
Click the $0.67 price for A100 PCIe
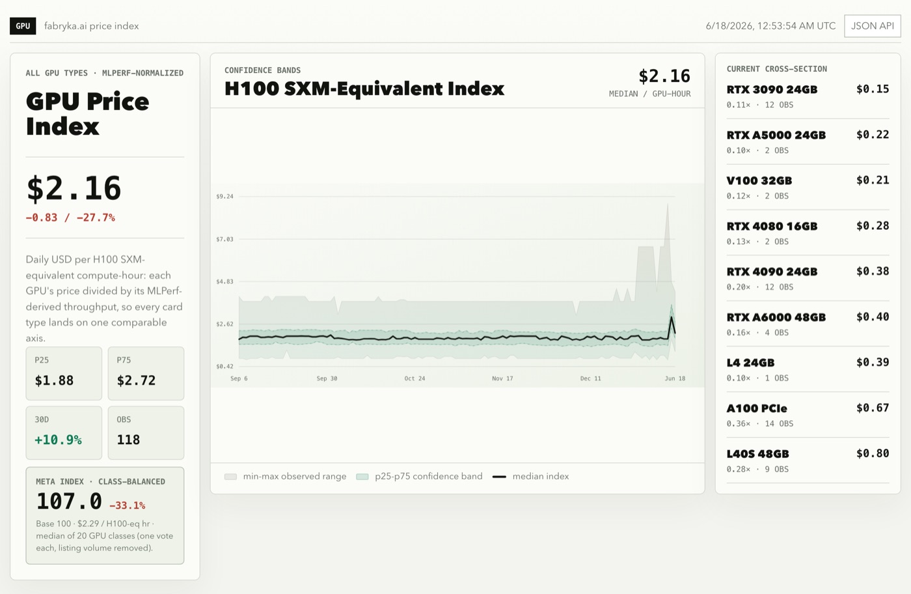click(873, 408)
